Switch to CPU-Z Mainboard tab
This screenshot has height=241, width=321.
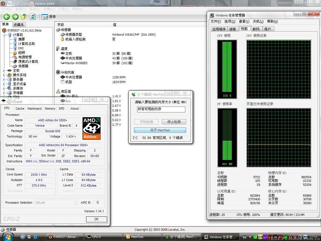point(34,109)
